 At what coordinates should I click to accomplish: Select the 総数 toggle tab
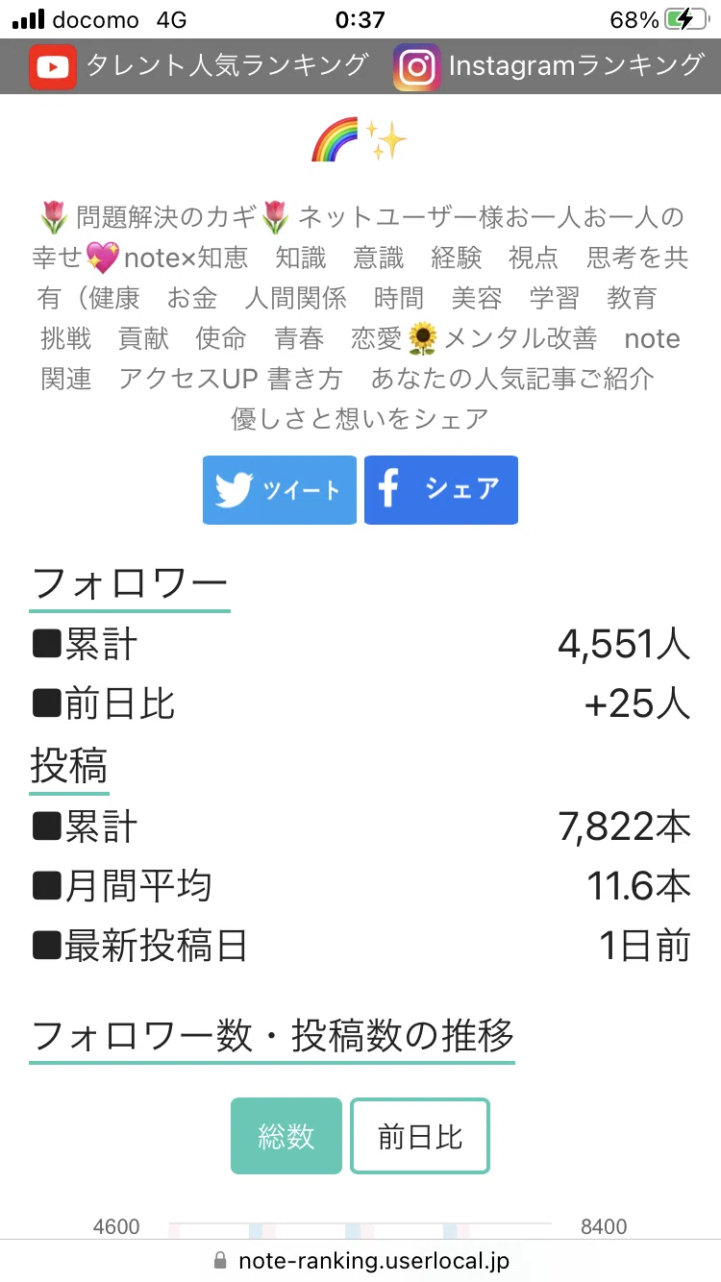tap(286, 1136)
